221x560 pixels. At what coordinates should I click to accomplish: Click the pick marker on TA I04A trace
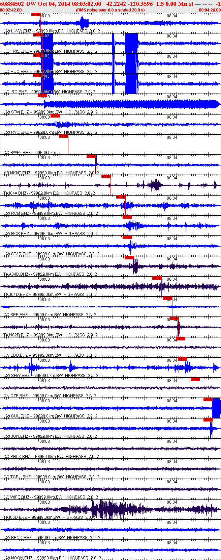coord(106,177)
